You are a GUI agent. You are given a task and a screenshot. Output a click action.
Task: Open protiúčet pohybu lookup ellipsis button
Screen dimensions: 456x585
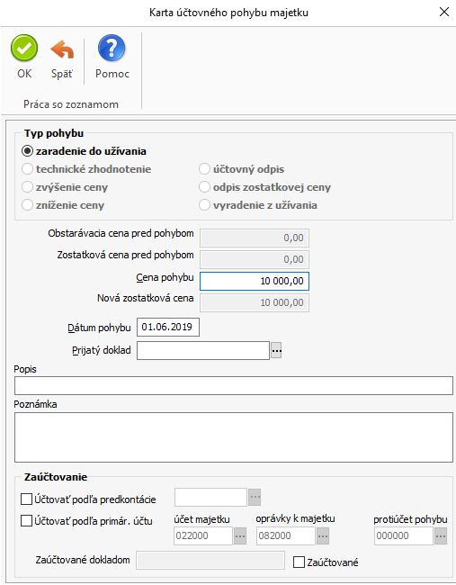pos(441,536)
